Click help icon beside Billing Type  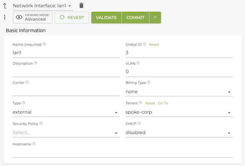(149, 82)
